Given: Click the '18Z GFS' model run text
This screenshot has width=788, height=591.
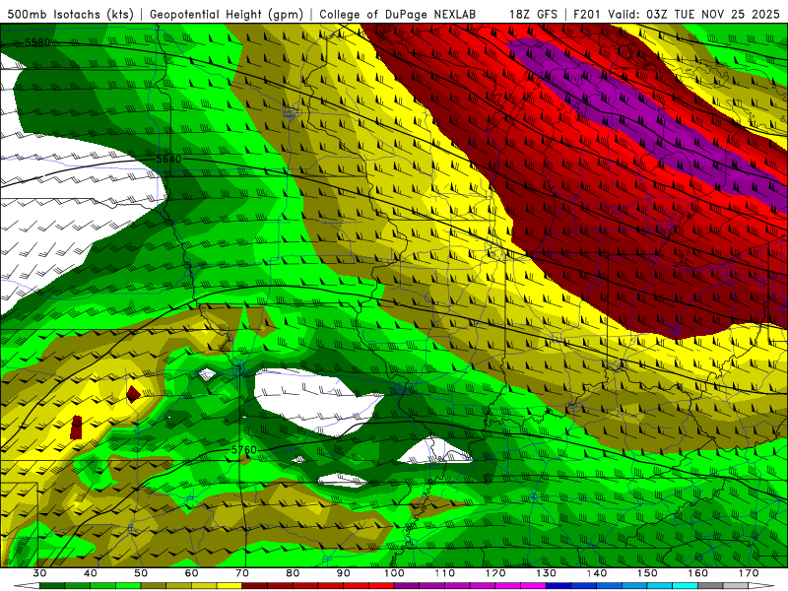Looking at the screenshot, I should (533, 14).
